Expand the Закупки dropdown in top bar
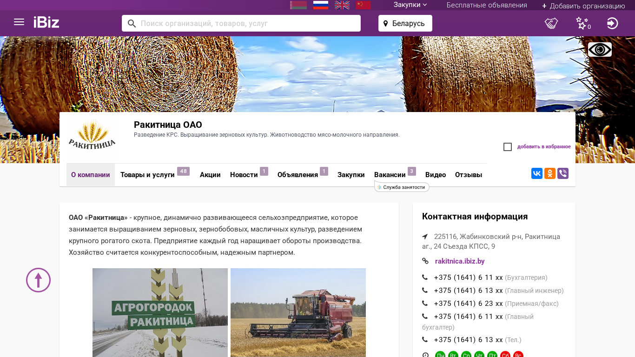The height and width of the screenshot is (357, 635). pos(410,5)
